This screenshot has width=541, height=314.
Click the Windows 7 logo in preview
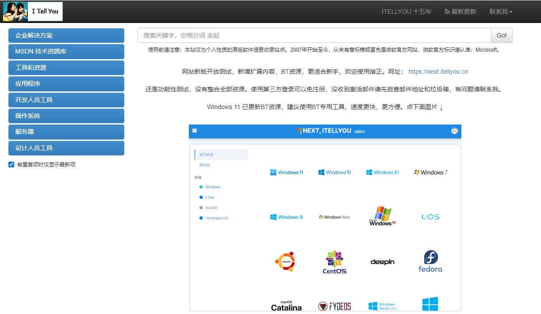click(430, 172)
